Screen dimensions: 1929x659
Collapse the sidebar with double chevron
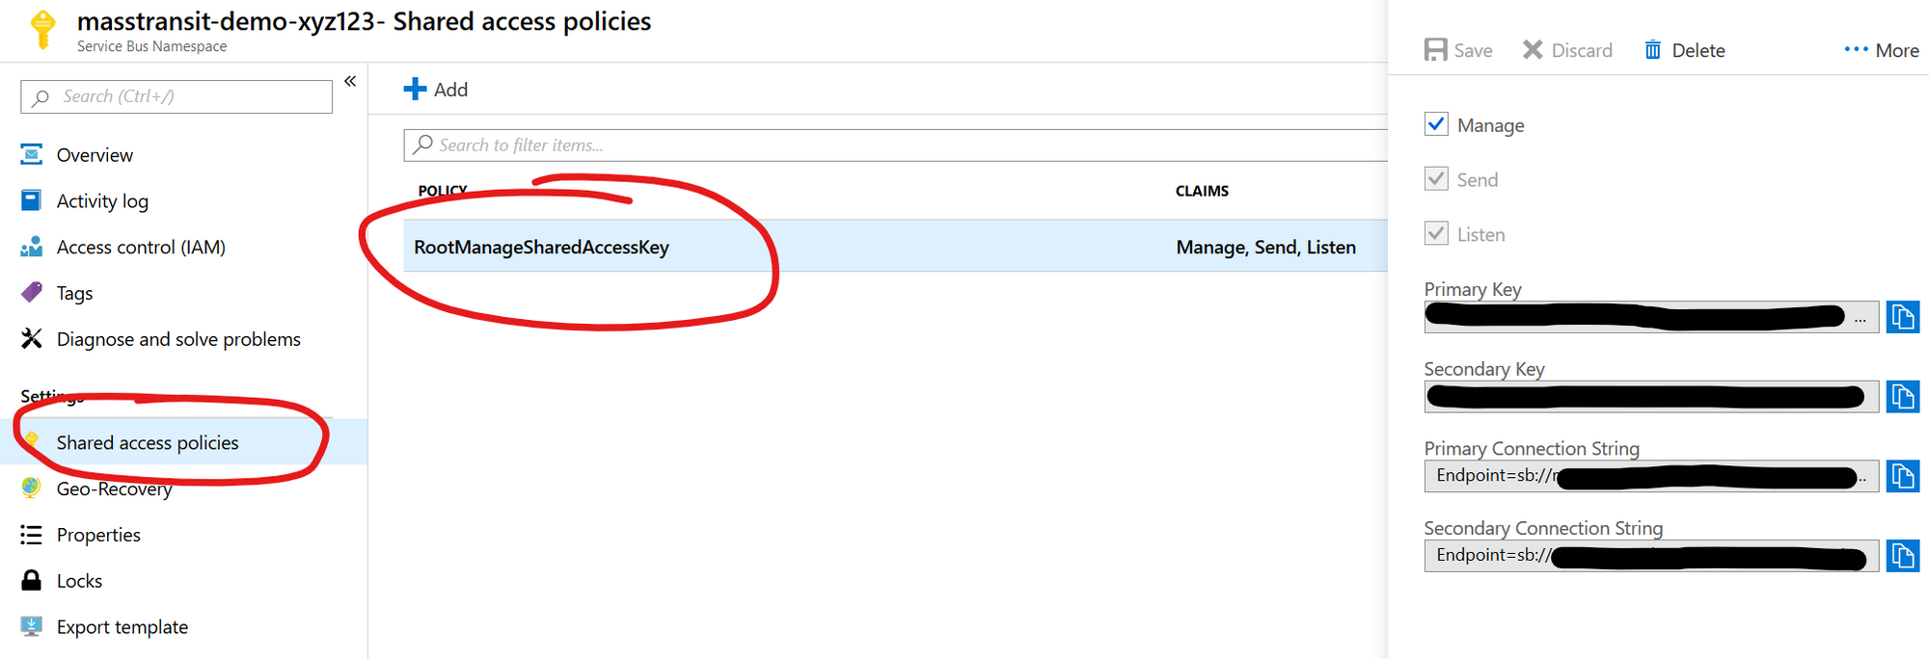(350, 81)
